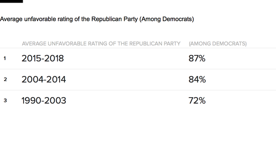Select the 72% value
Screen dimensions: 276x164
tap(197, 101)
